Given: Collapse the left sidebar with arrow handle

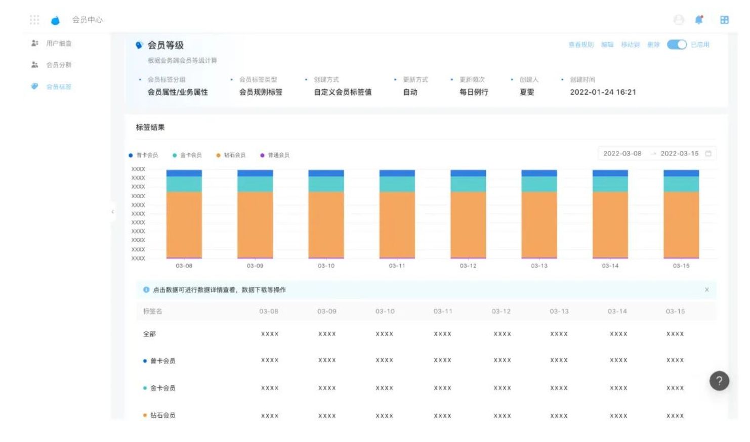Looking at the screenshot, I should coord(112,212).
